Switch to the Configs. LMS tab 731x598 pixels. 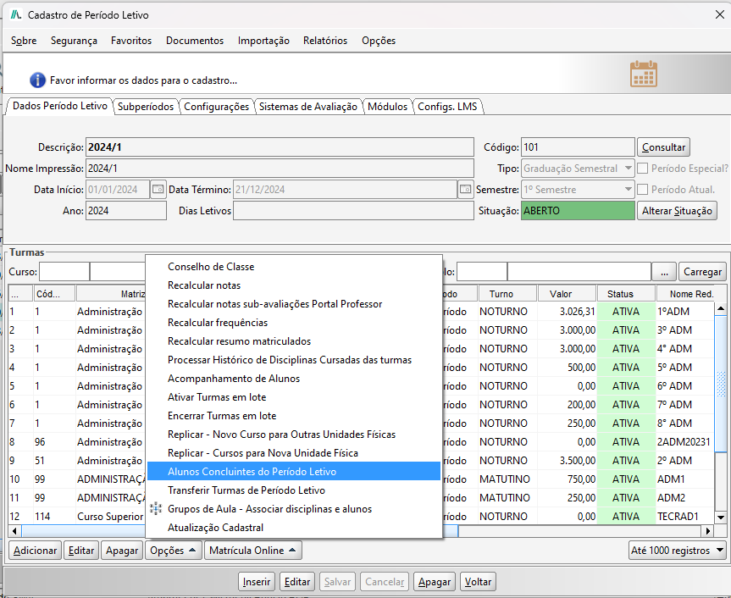tap(447, 107)
